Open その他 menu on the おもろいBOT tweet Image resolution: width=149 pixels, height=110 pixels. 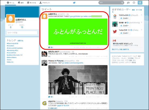(x=104, y=57)
